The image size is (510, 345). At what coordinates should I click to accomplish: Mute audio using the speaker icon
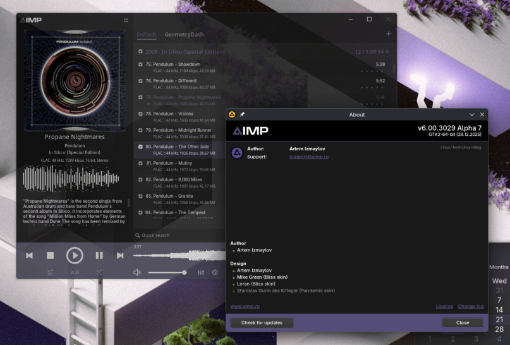pyautogui.click(x=137, y=272)
